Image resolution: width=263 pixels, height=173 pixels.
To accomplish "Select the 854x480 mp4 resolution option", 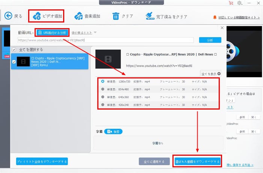I will tap(103, 89).
